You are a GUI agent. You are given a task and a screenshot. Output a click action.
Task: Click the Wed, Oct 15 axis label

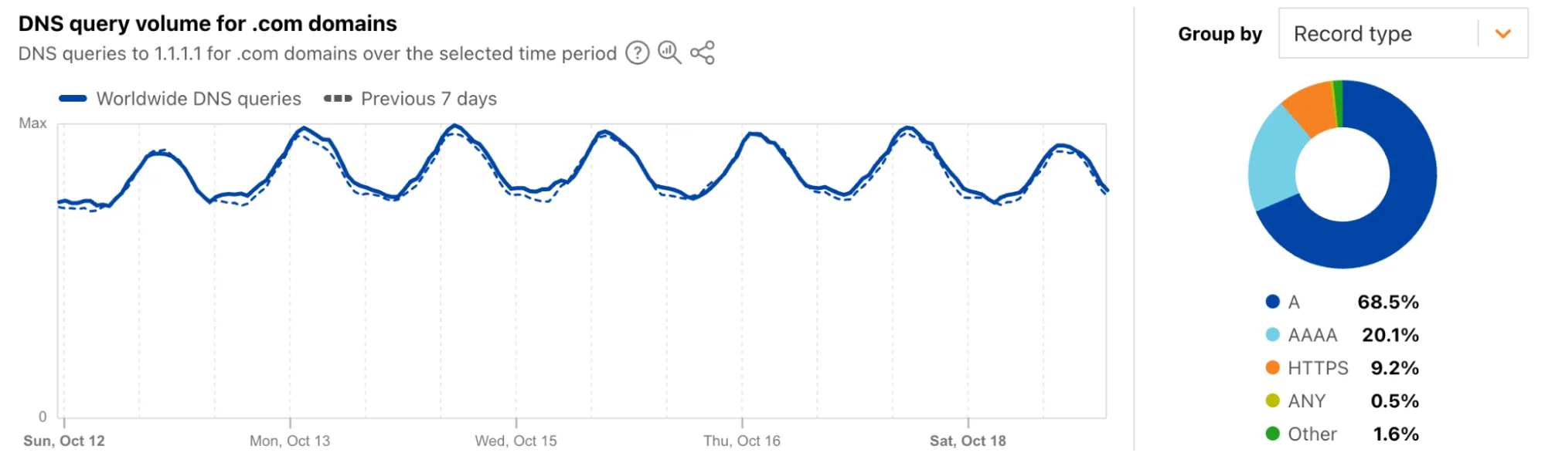click(516, 441)
